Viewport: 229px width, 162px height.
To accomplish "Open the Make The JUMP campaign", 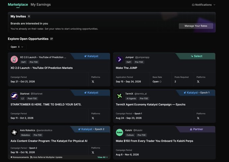I will (x=126, y=68).
